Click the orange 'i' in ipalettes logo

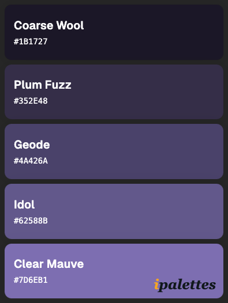click(156, 284)
